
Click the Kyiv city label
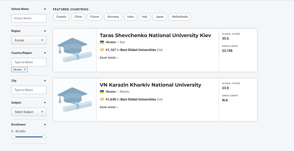[122, 42]
